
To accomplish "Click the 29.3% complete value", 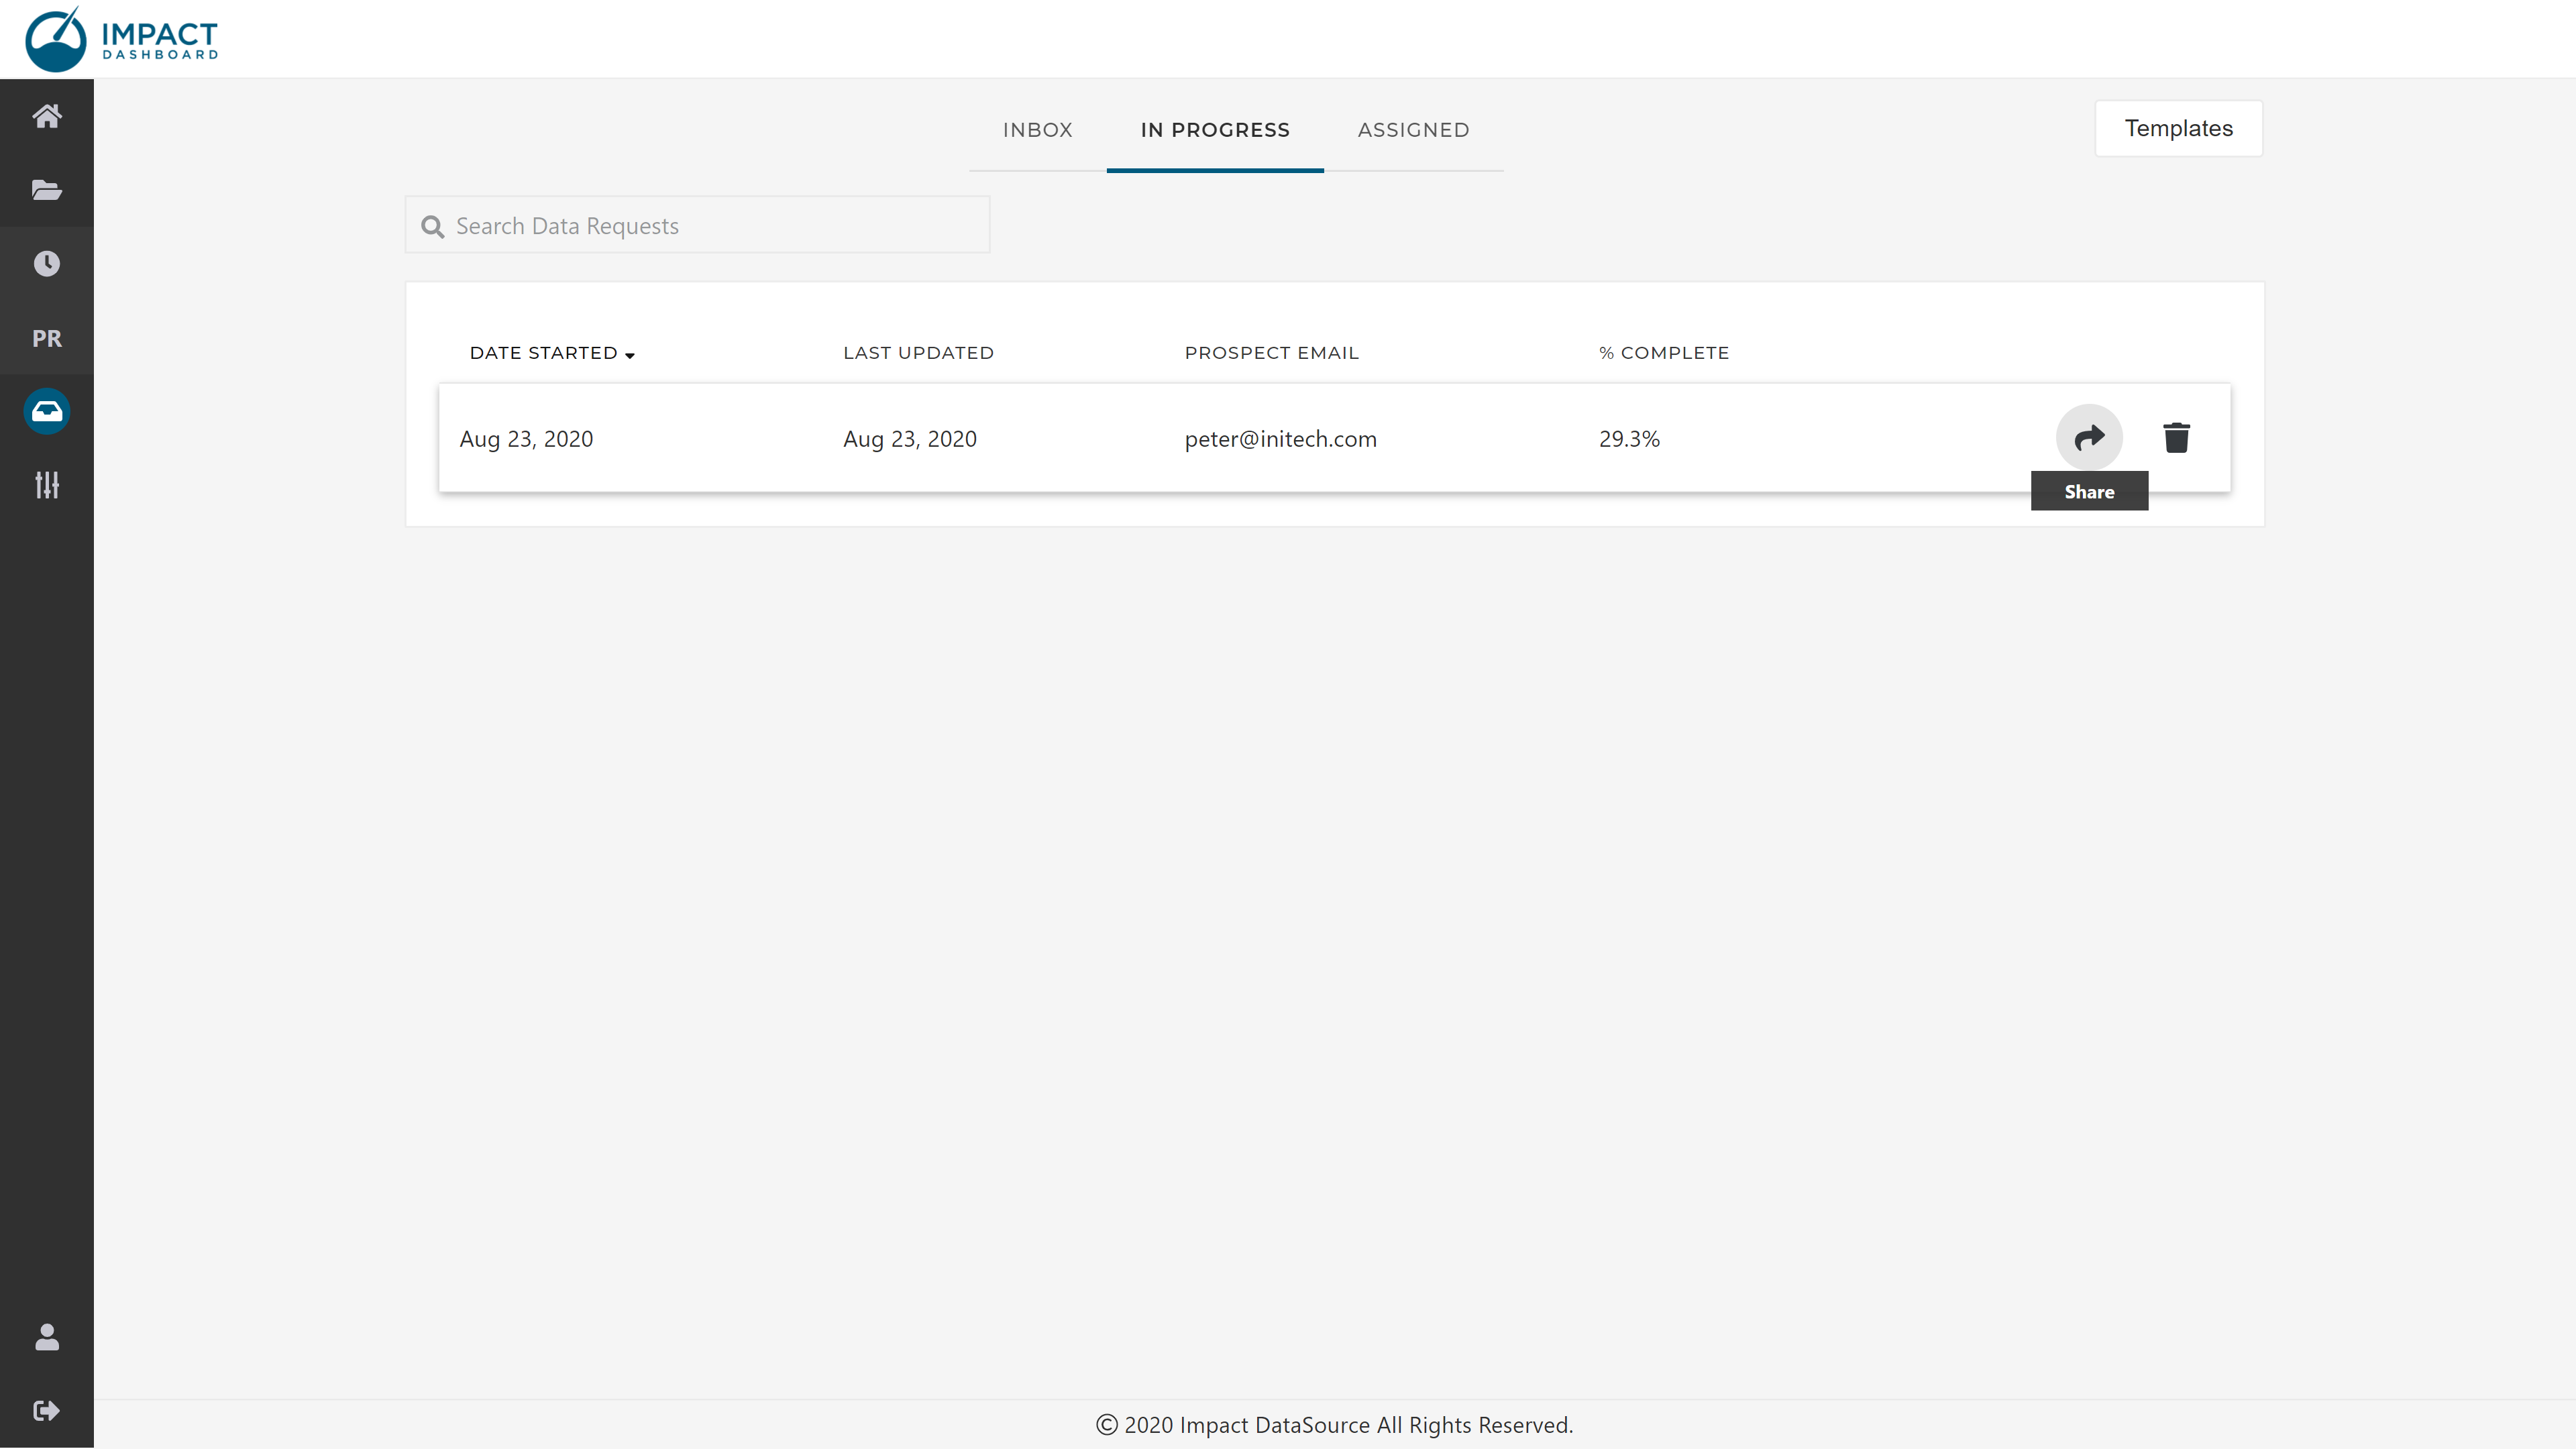I will coord(1628,439).
